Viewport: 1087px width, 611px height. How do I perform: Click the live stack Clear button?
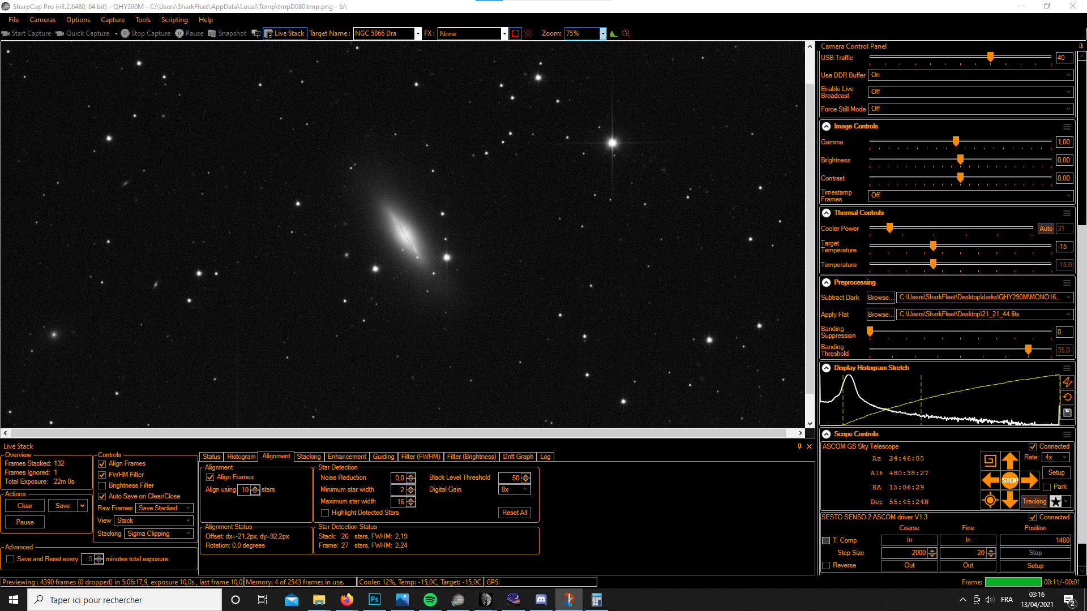pos(25,506)
